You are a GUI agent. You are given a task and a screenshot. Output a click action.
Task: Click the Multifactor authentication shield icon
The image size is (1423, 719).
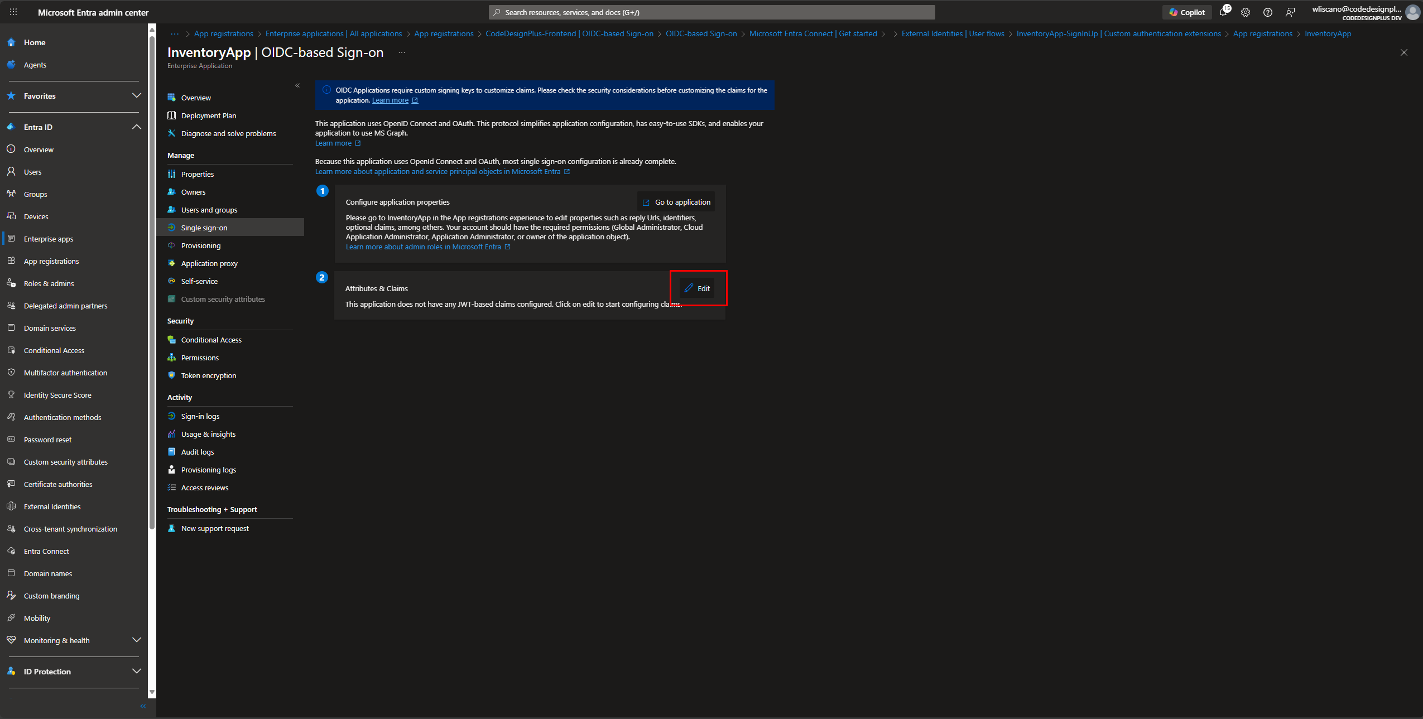coord(11,372)
